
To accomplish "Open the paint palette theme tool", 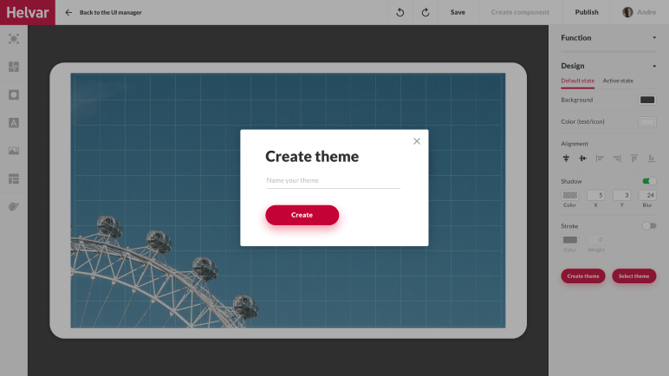I will pos(14,206).
